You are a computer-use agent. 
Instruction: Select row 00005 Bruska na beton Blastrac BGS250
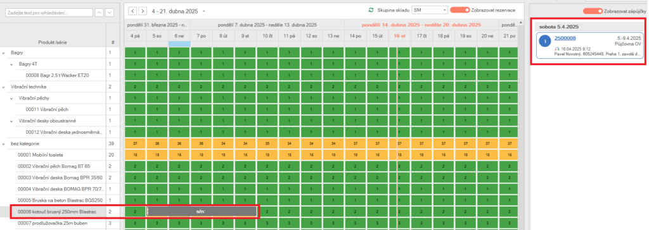click(60, 200)
